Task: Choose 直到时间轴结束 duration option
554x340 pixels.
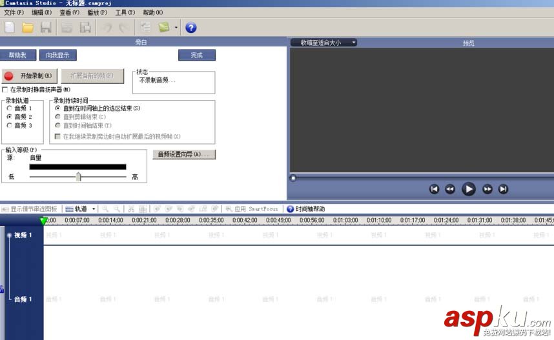Action: pos(57,125)
